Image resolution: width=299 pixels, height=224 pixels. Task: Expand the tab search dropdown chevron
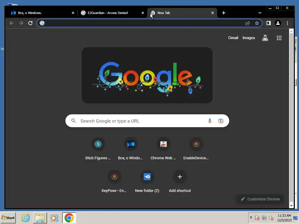tap(260, 13)
